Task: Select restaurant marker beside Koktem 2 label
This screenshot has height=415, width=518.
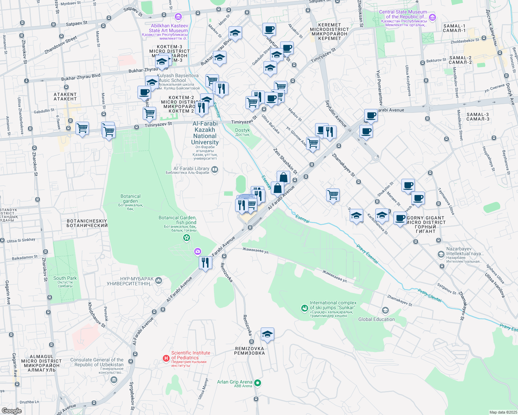Action: click(201, 108)
